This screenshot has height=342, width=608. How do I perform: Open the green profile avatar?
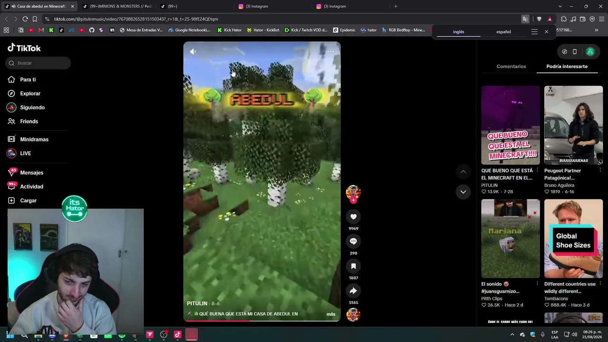pyautogui.click(x=590, y=52)
